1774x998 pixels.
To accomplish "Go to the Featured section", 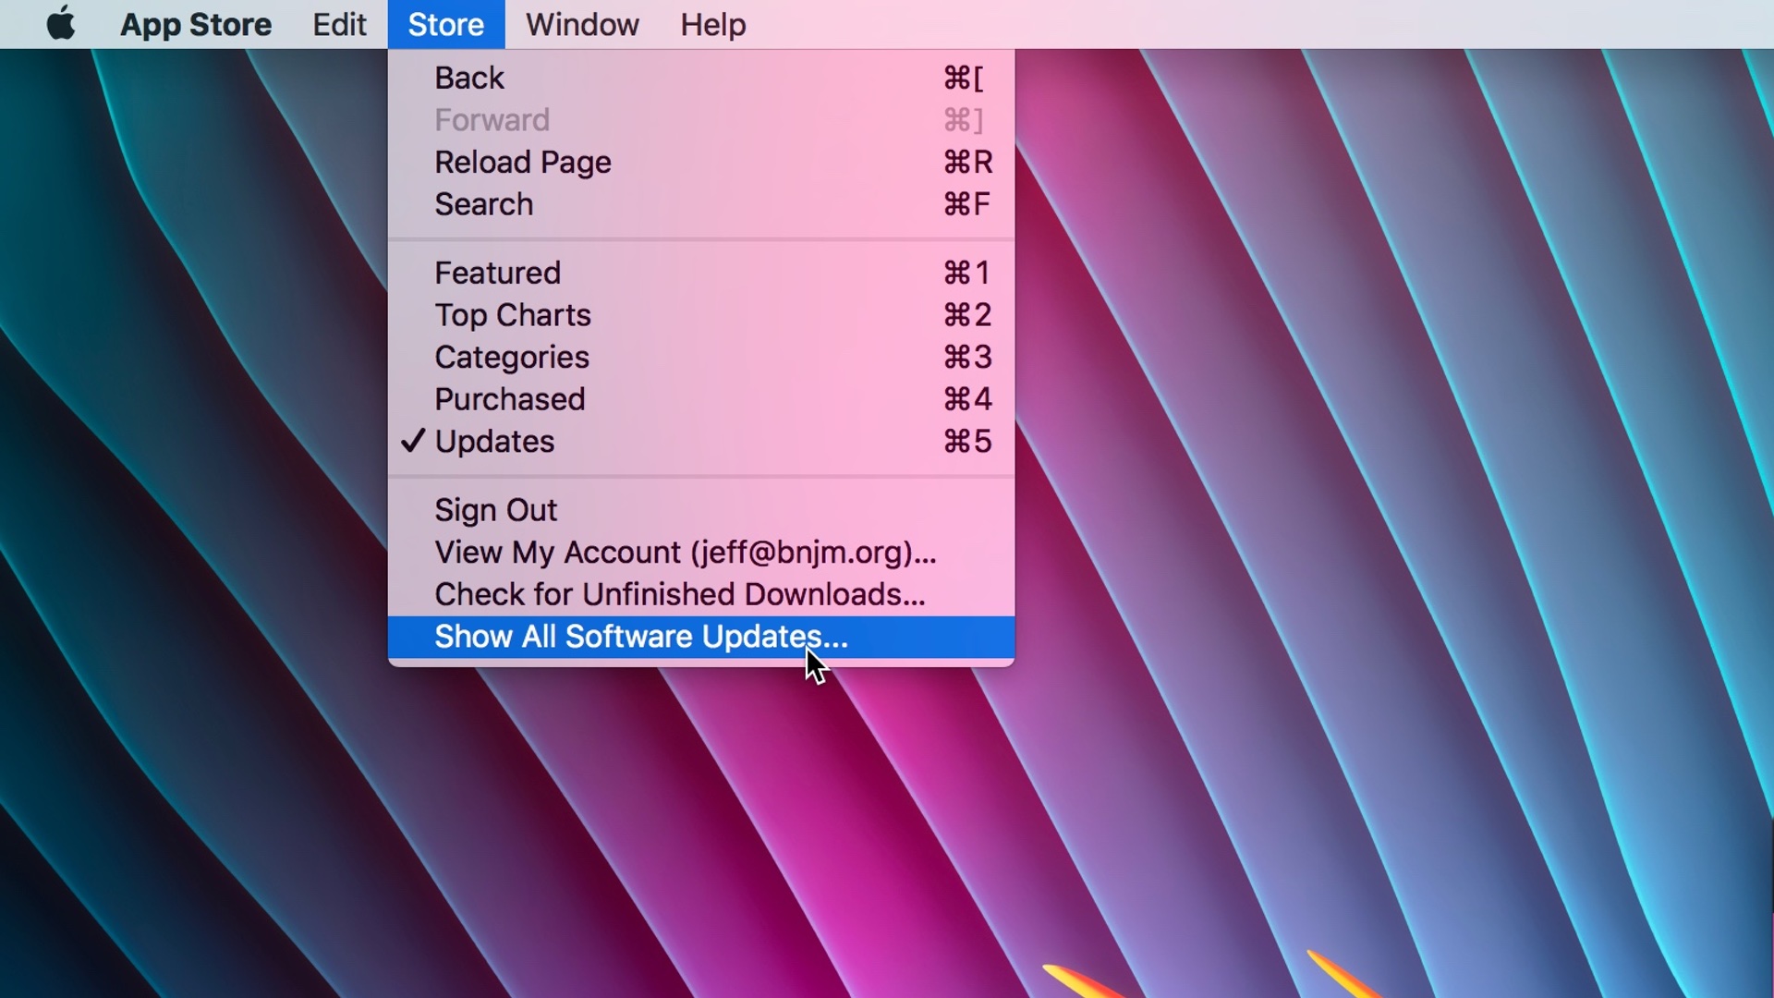I will pos(497,273).
